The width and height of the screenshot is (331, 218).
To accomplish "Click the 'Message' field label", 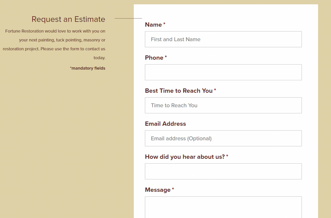I will point(158,190).
